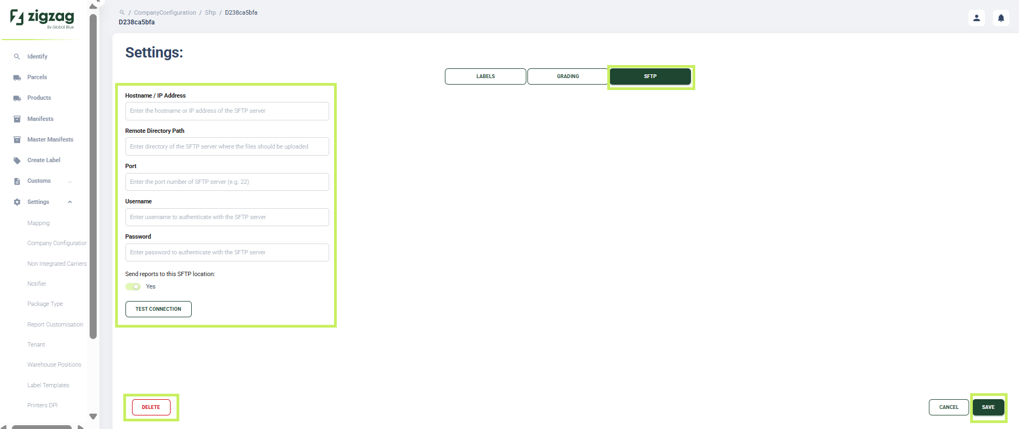Open Printers DPI menu item
1019x429 pixels.
[x=42, y=405]
